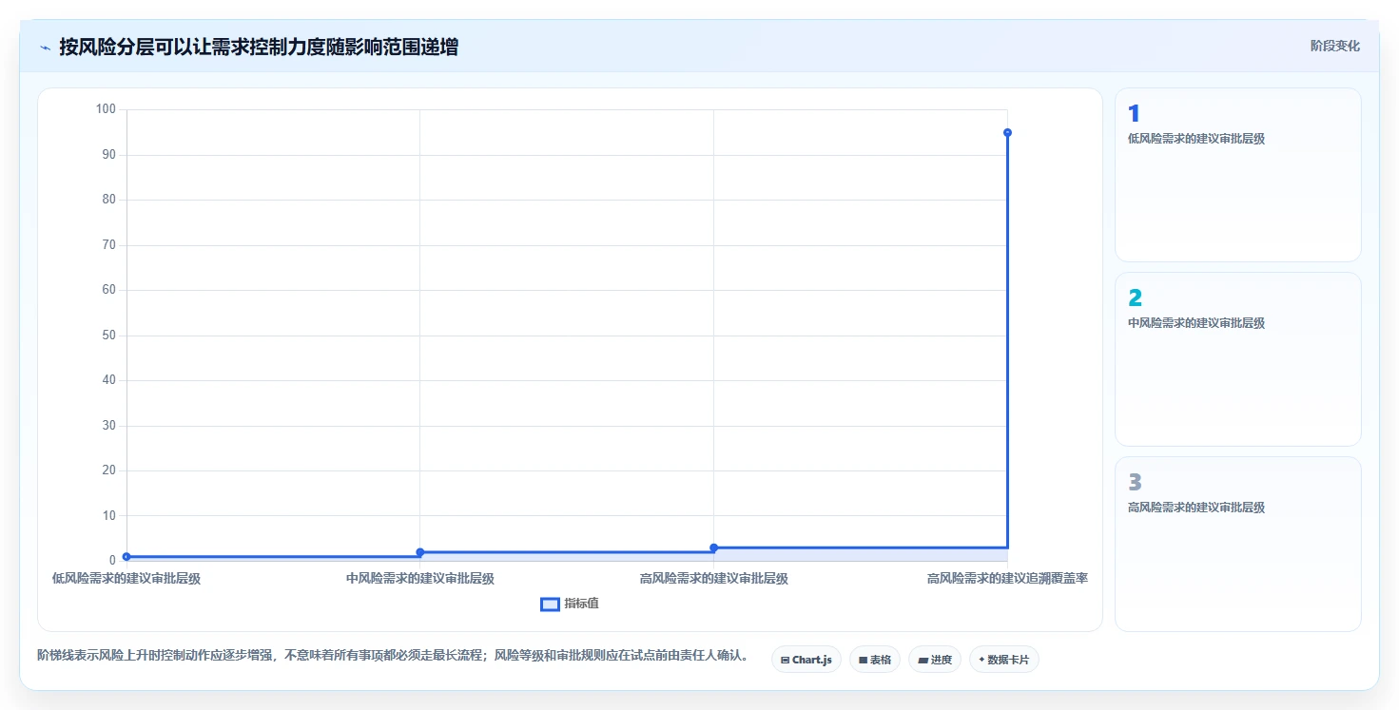This screenshot has width=1399, height=710.
Task: Click x-axis label 高风险需求的建议审批层级
Action: 713,578
